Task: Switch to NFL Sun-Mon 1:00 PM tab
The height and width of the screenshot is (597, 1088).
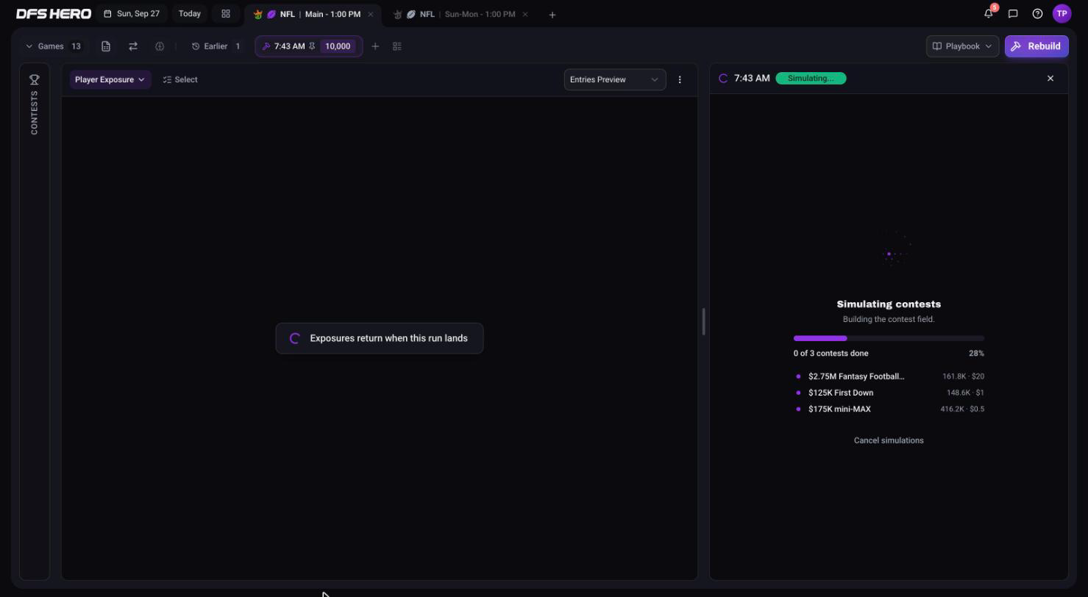Action: point(461,14)
